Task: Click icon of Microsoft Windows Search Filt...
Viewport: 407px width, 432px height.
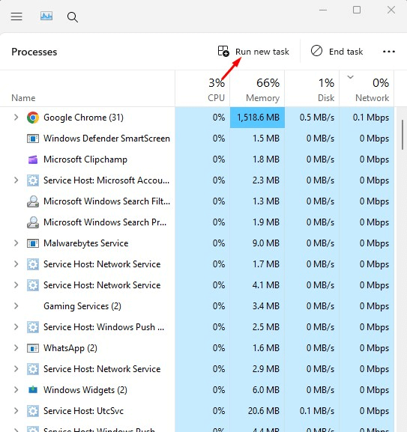Action: pos(33,201)
